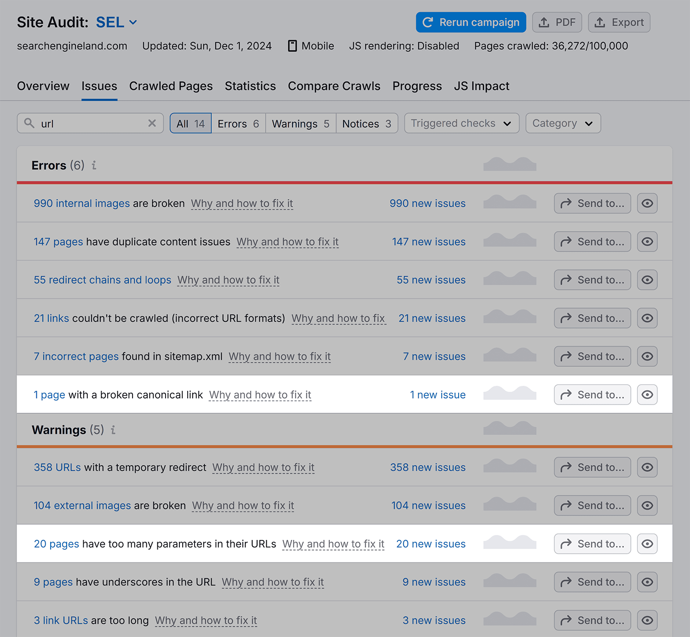Viewport: 690px width, 637px height.
Task: Click the url search input field
Action: click(90, 123)
